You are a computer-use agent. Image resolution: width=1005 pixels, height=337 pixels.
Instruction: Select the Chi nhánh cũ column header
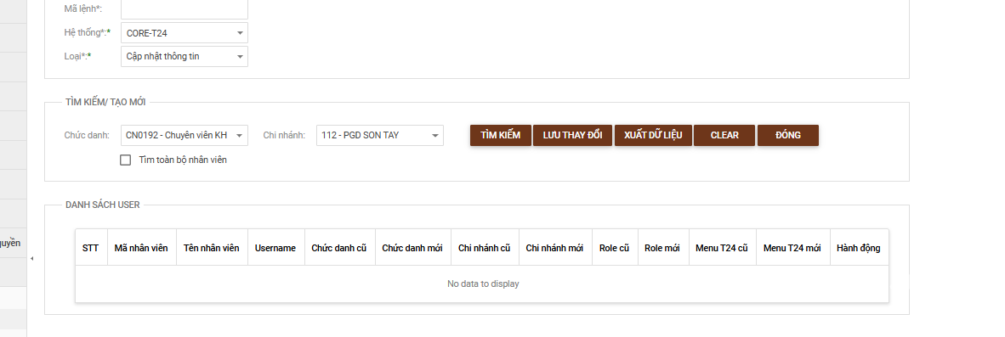click(x=485, y=248)
